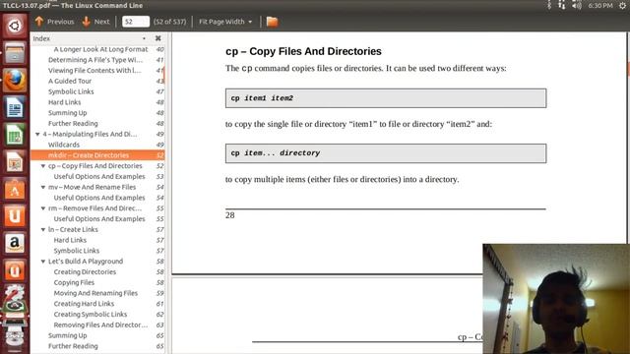
Task: Jump to 'A Guided Tour' index entry
Action: click(x=70, y=81)
